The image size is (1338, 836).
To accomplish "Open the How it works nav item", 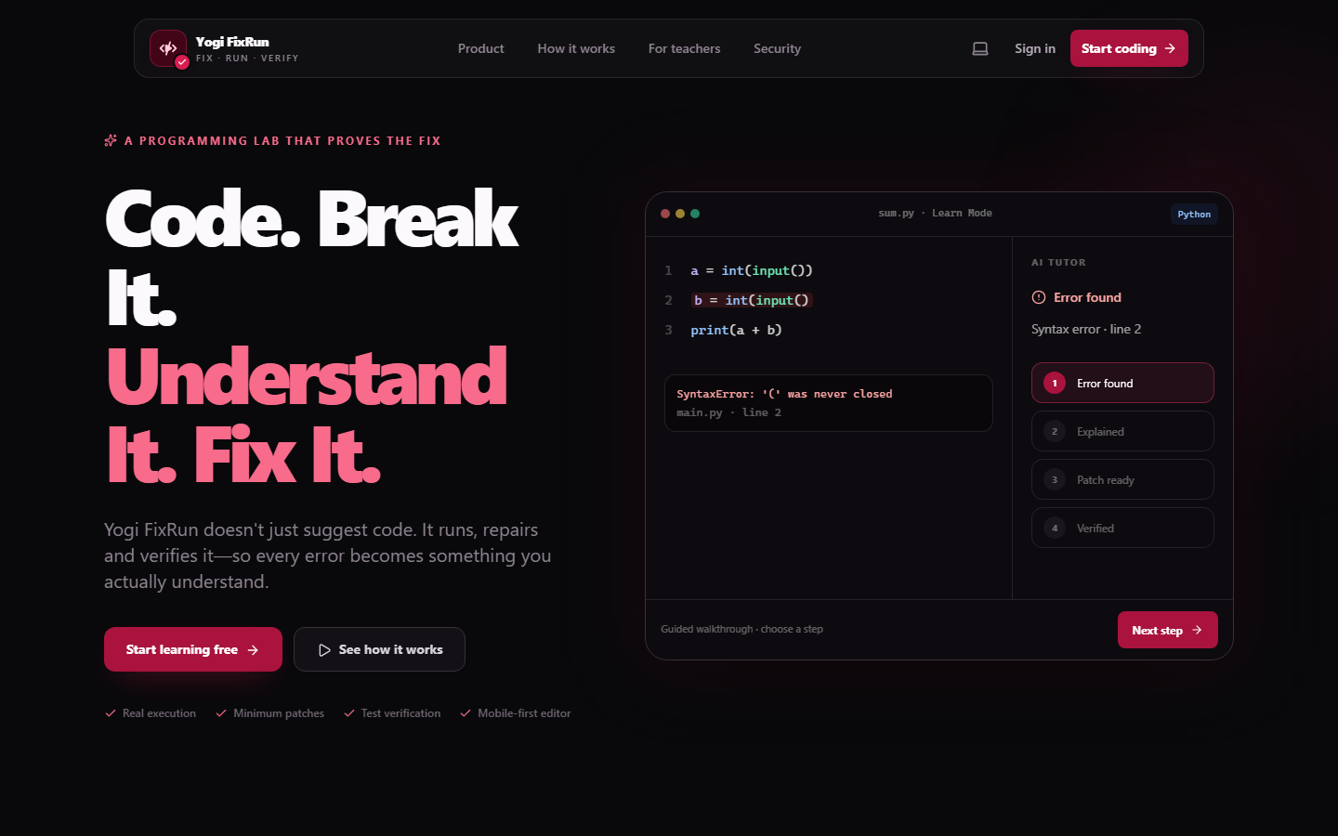I will [x=576, y=48].
